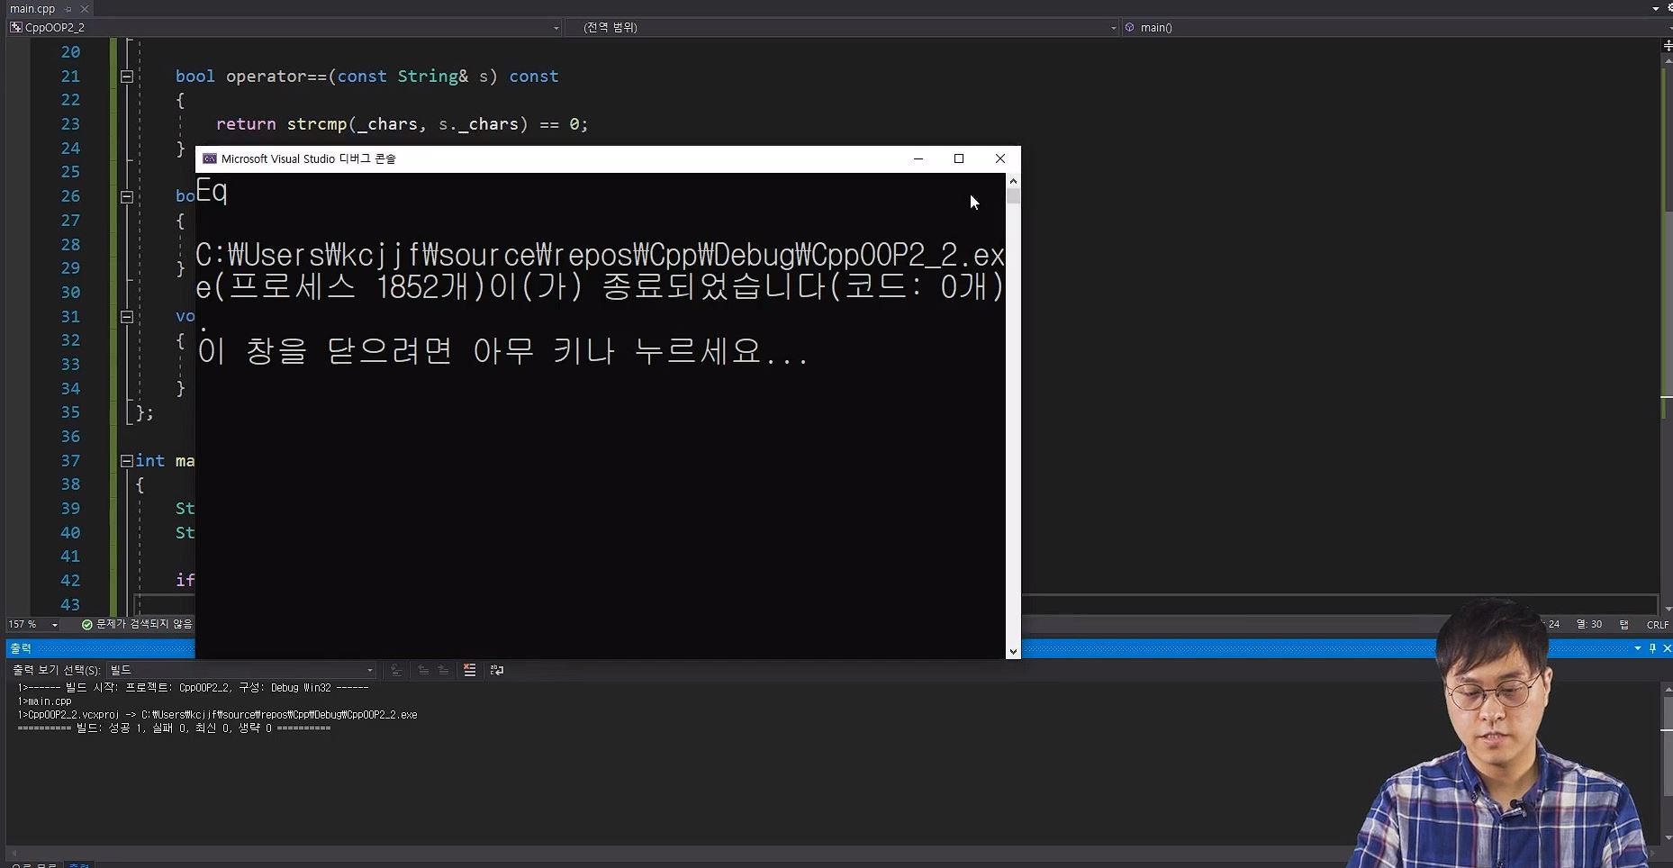This screenshot has height=868, width=1673.
Task: Collapse the code block at line 26
Action: [x=127, y=196]
